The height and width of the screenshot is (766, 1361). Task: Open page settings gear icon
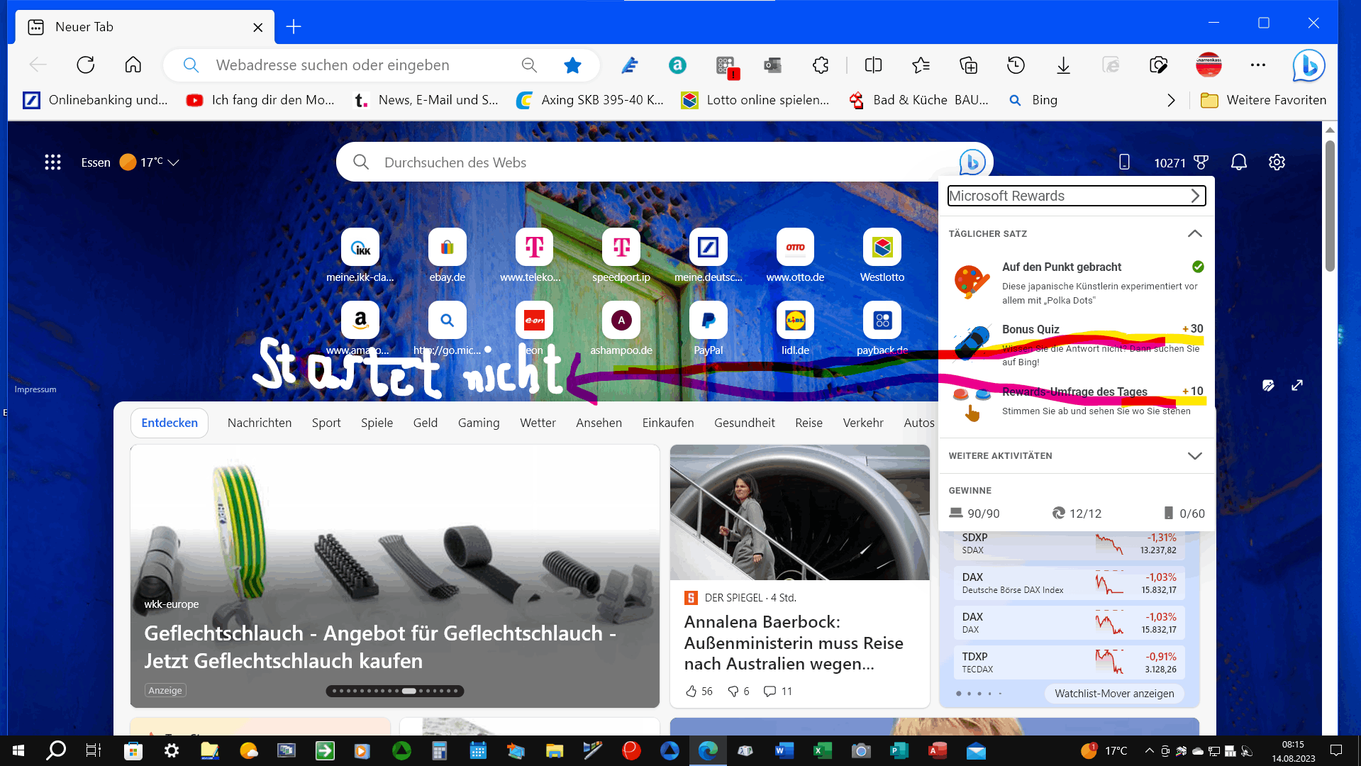pyautogui.click(x=1277, y=162)
